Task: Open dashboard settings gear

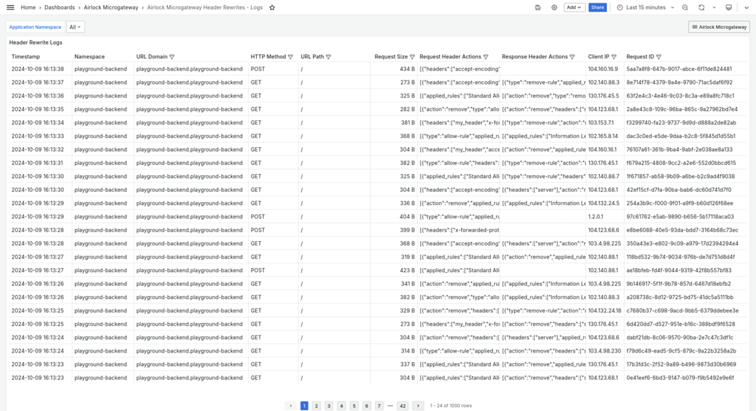Action: pyautogui.click(x=555, y=8)
